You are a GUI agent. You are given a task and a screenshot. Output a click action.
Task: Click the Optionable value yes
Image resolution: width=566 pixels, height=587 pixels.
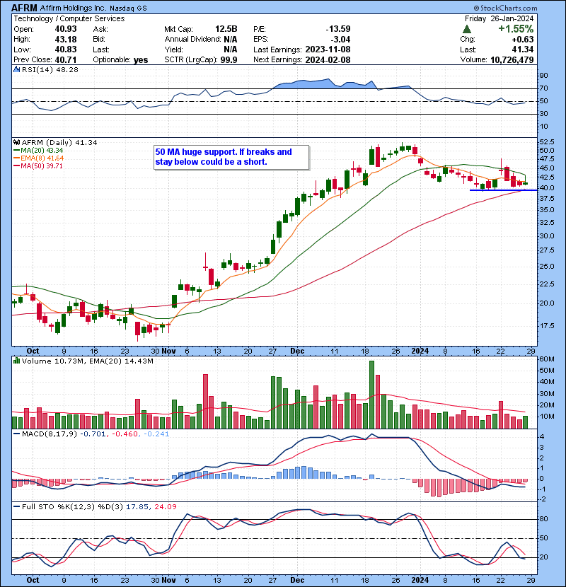141,60
